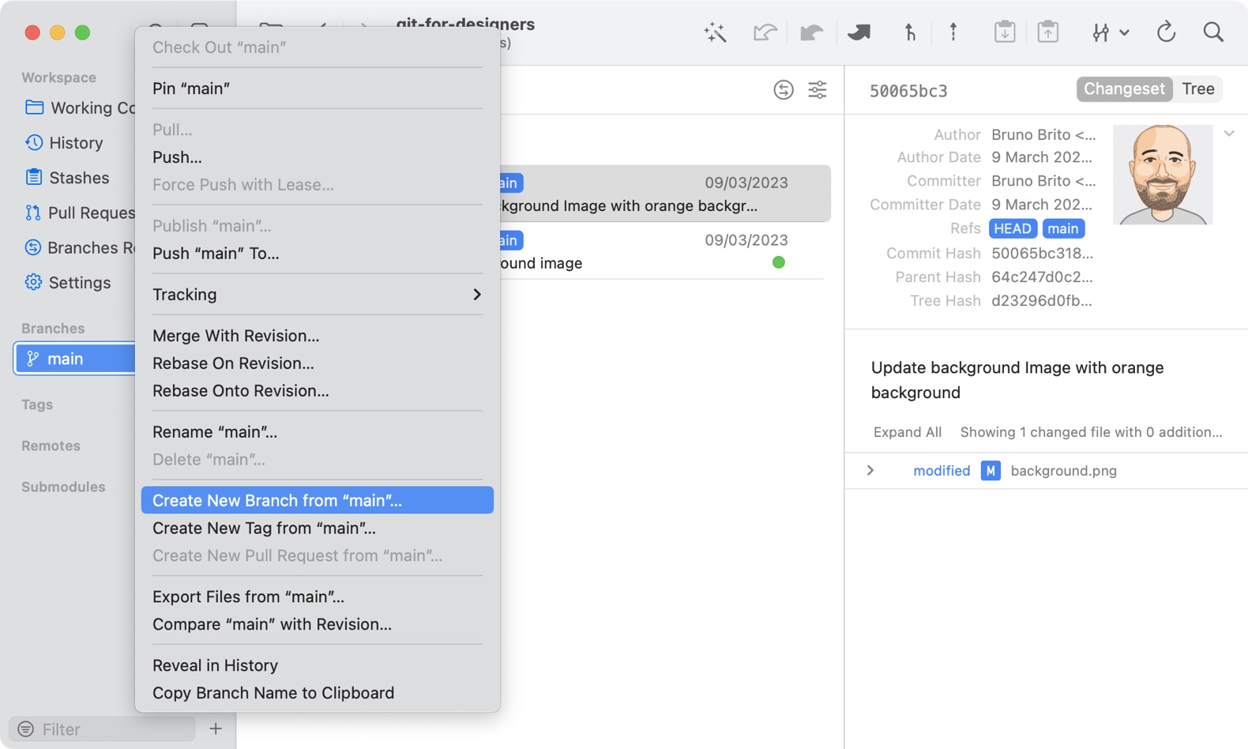This screenshot has height=749, width=1248.
Task: Switch to the Tree view
Action: point(1197,89)
